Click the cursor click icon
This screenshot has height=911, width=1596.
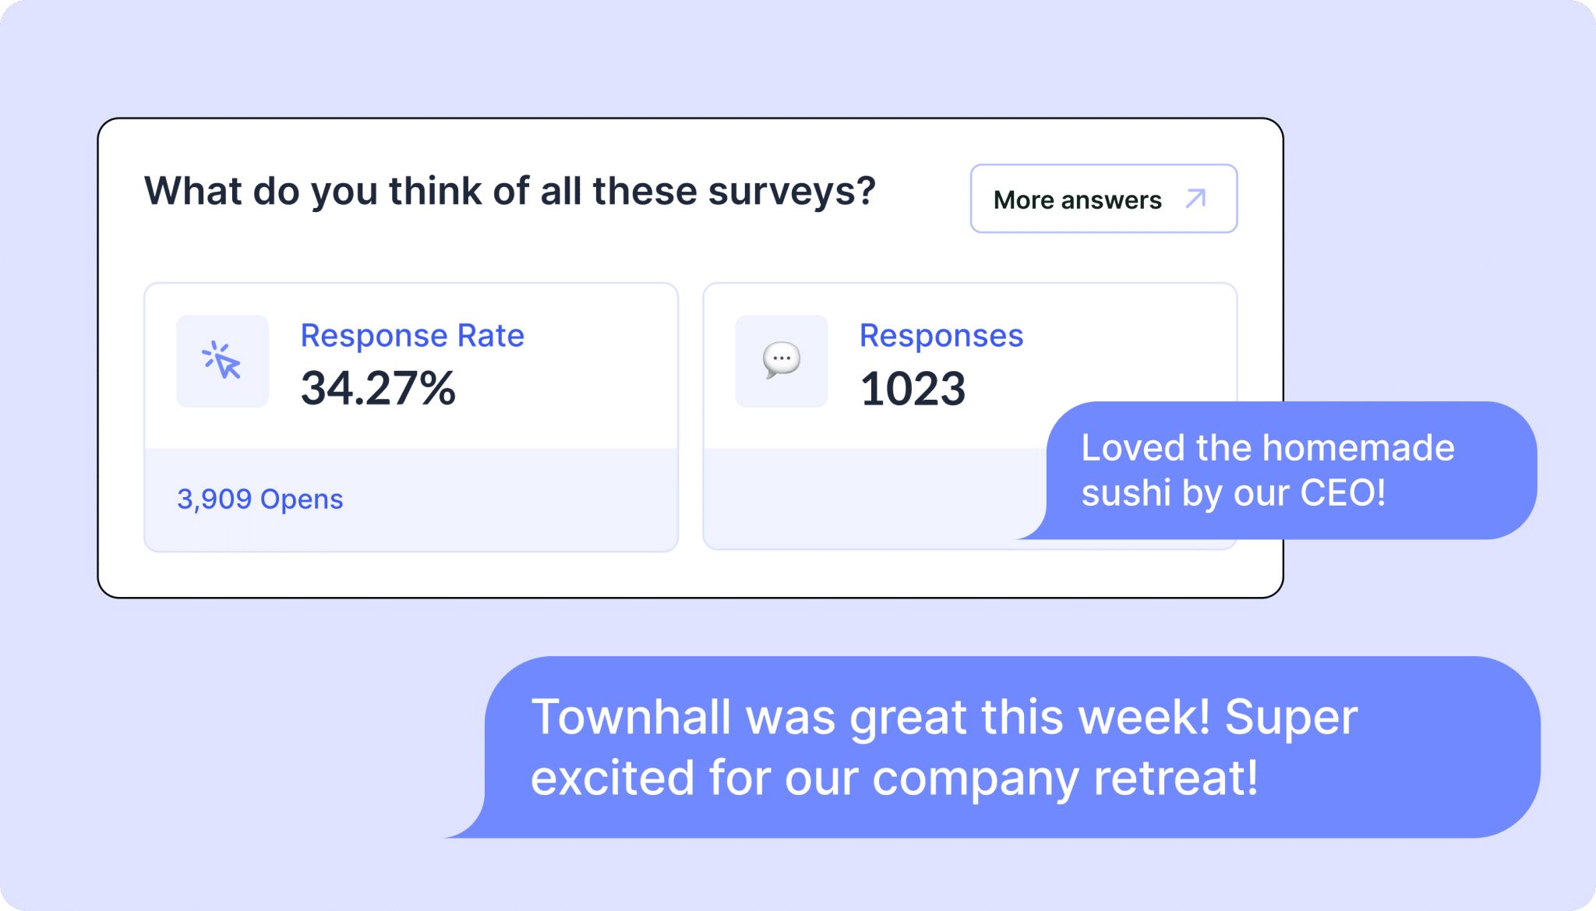(222, 361)
